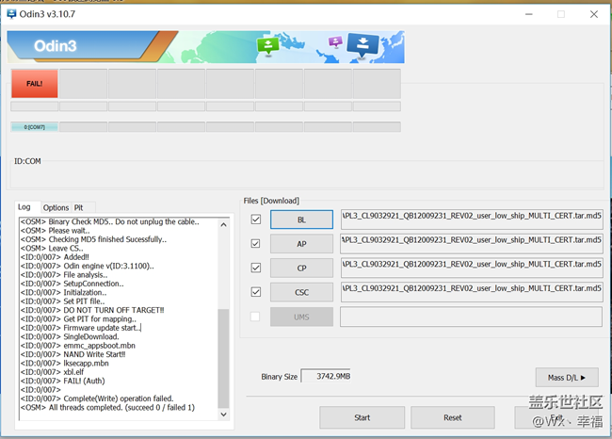Click the blue download marker on banner map
This screenshot has height=439, width=612.
pos(363,45)
